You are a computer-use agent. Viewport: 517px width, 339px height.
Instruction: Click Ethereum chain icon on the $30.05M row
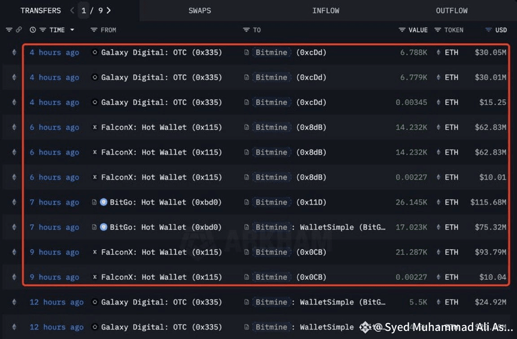click(14, 52)
